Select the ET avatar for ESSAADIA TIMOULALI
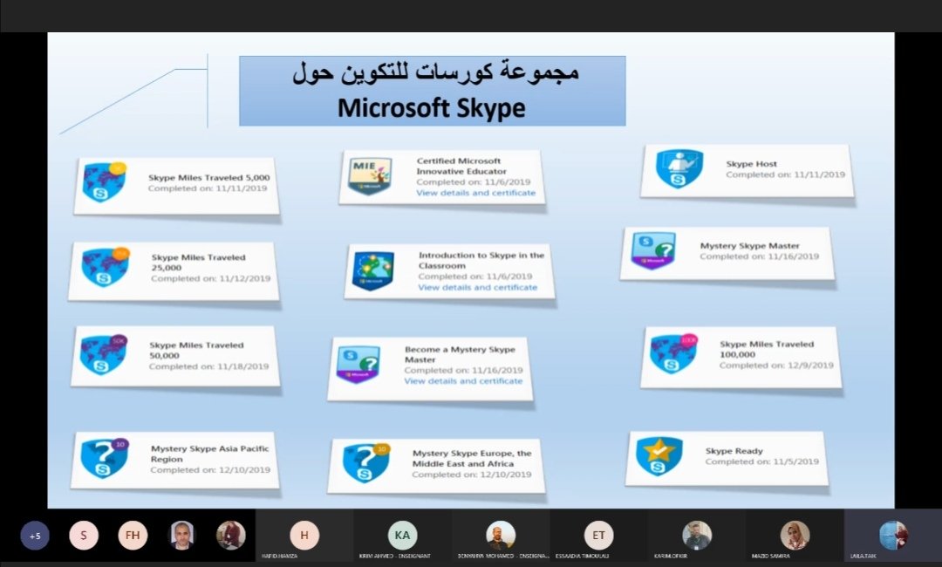This screenshot has width=942, height=567. click(599, 535)
